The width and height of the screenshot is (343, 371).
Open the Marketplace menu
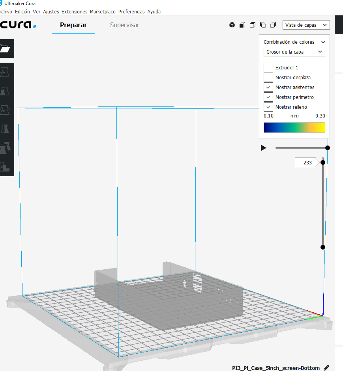click(103, 12)
